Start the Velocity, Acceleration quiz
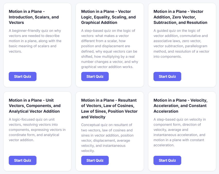This screenshot has width=219, height=174. pos(167,160)
